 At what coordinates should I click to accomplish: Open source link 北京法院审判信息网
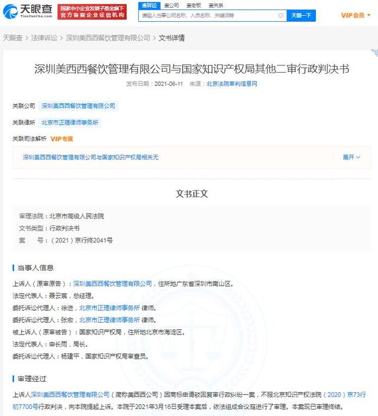click(x=232, y=84)
